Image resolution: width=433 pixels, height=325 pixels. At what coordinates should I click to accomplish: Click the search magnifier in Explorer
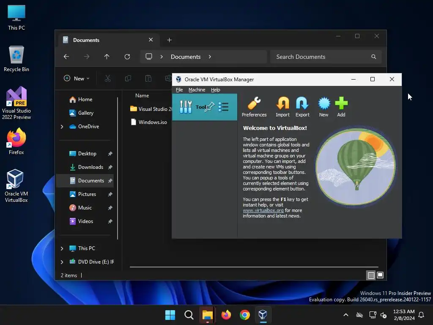point(374,57)
